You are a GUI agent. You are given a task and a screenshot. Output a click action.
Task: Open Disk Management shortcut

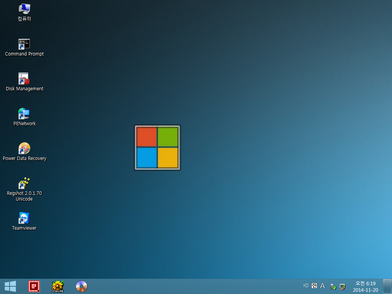(24, 82)
